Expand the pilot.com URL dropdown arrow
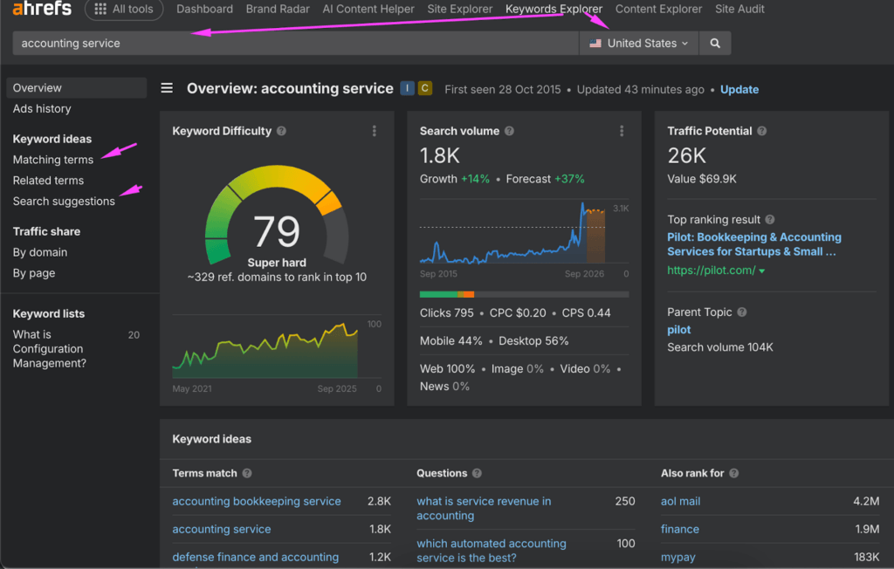 tap(762, 271)
